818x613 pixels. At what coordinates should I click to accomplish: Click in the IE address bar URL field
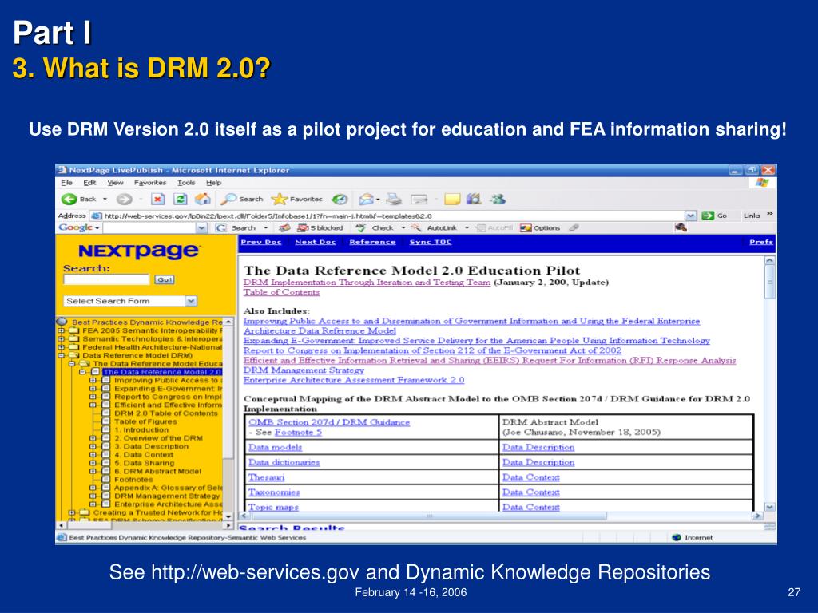tap(394, 216)
